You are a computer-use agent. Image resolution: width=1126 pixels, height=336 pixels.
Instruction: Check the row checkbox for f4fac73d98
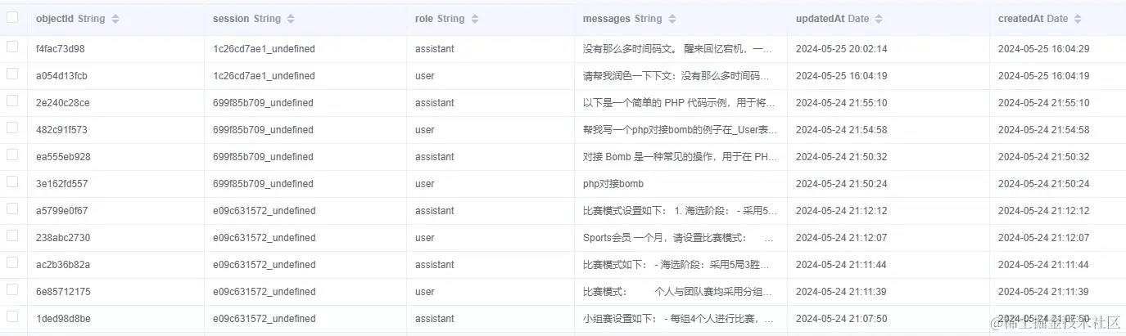[12, 47]
